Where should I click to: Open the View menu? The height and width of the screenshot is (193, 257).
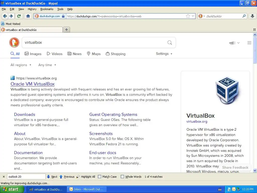[21, 9]
